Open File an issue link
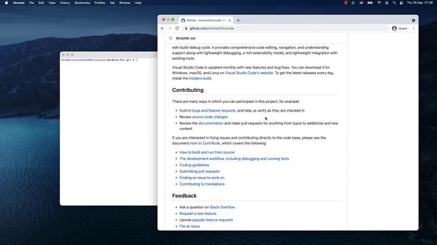 click(189, 227)
